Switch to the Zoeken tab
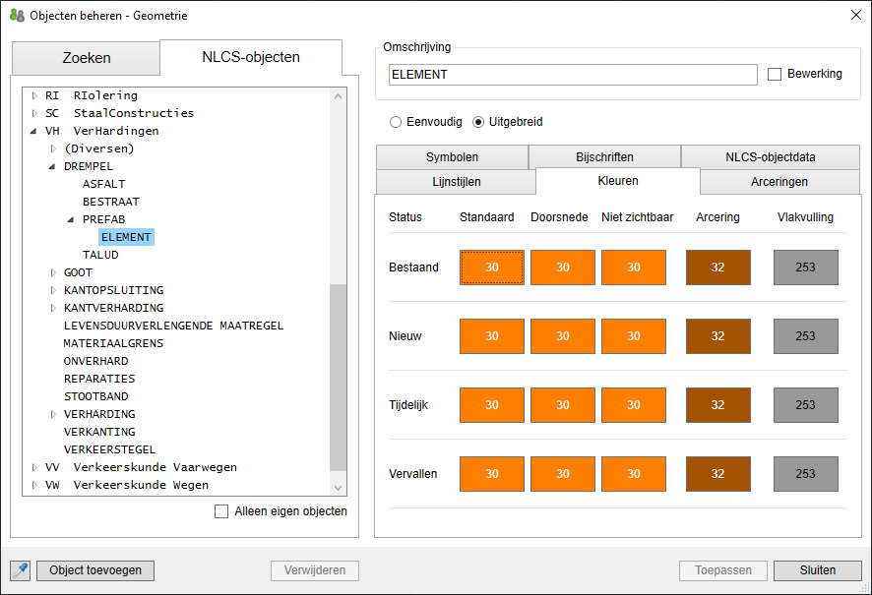The width and height of the screenshot is (872, 595). coord(87,58)
